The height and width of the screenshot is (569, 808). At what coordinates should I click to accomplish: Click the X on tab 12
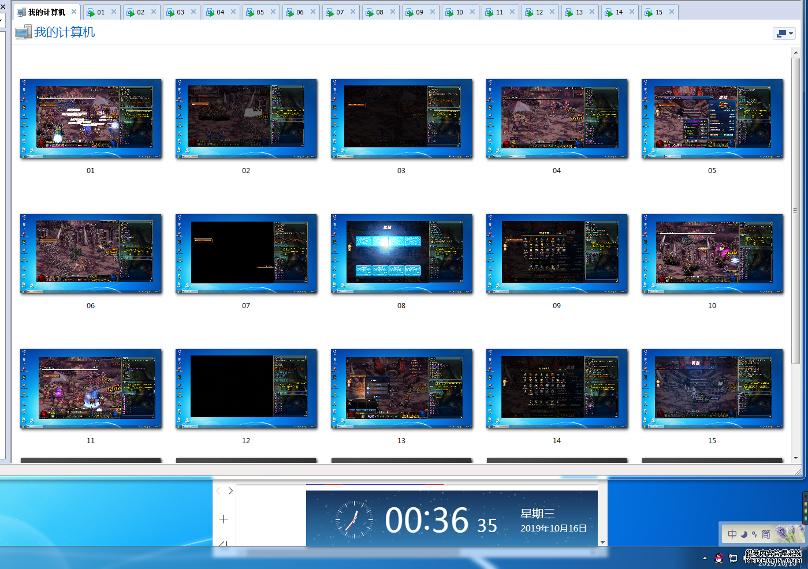coord(552,12)
